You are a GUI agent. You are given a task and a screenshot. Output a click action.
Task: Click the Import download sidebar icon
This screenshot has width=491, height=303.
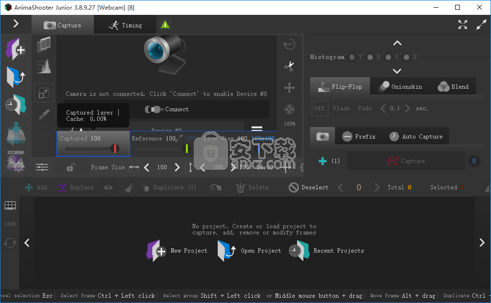pos(16,133)
